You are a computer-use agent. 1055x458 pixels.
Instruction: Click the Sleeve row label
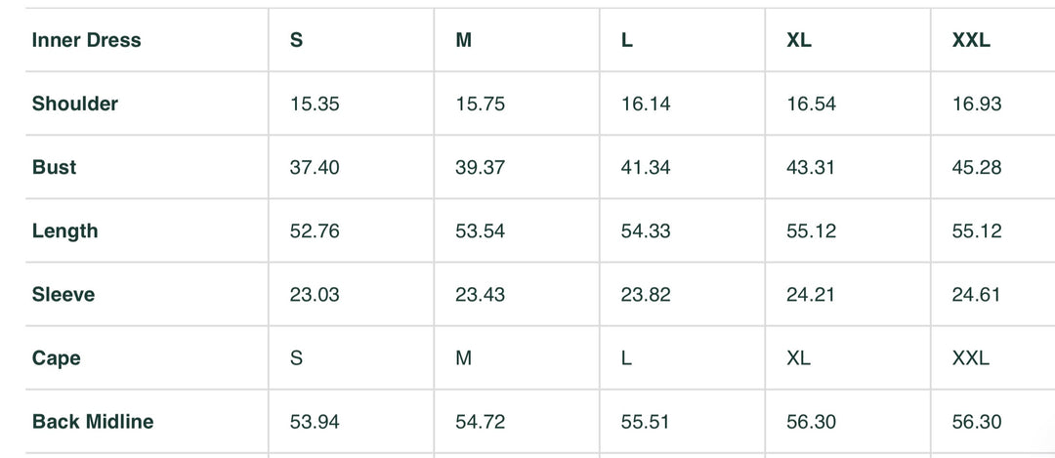coord(63,294)
